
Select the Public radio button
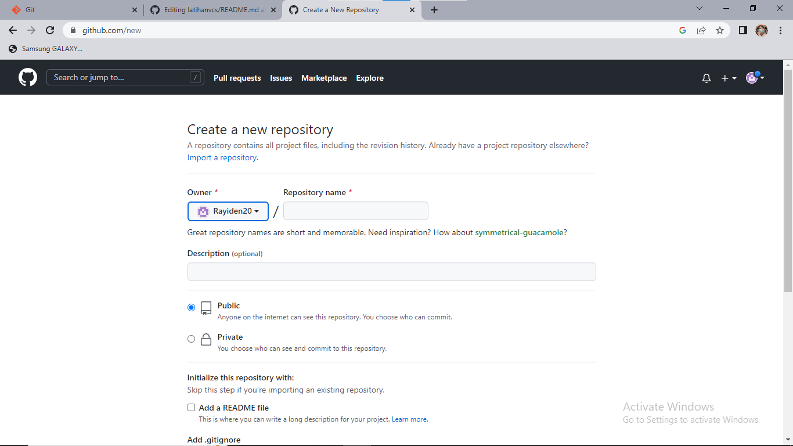click(x=191, y=307)
